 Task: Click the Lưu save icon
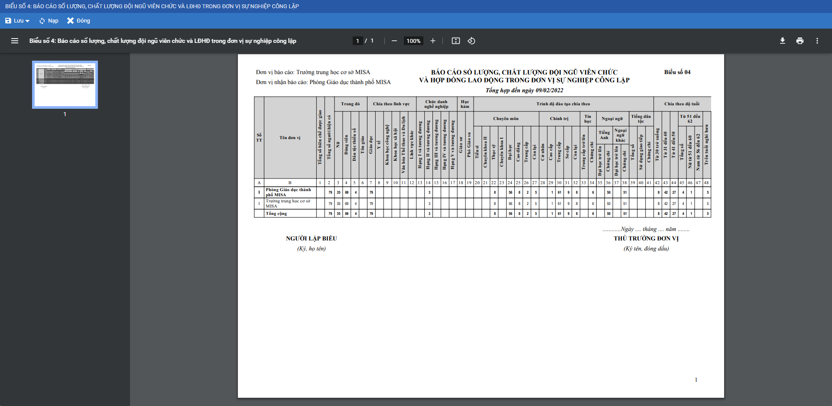[x=8, y=21]
